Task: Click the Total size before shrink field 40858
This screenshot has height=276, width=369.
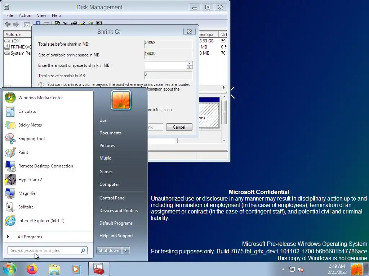Action: (168, 43)
